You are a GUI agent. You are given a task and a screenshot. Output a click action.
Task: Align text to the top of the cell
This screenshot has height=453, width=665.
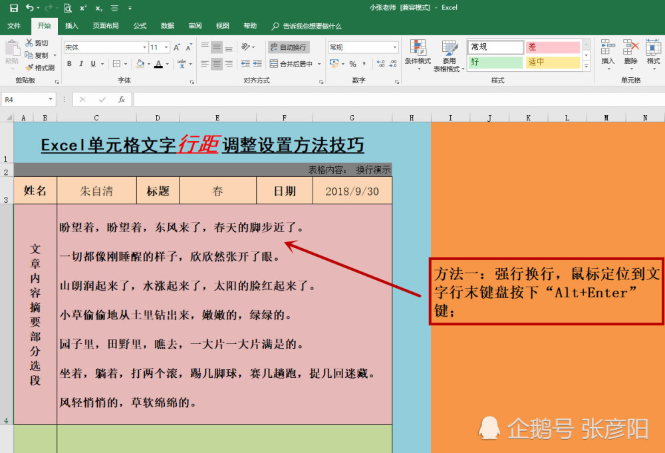click(x=205, y=47)
